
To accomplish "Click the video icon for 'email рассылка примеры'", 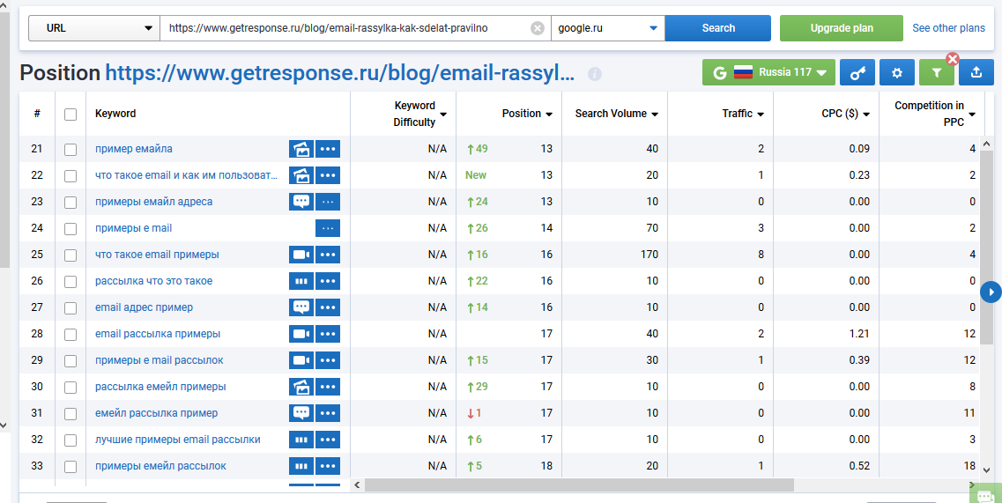I will [x=301, y=334].
